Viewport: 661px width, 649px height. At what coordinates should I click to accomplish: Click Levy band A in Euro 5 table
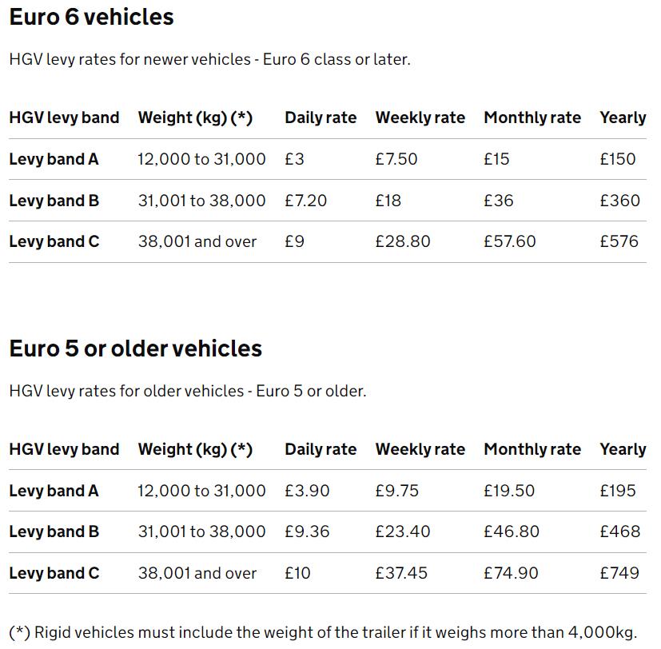pyautogui.click(x=54, y=491)
